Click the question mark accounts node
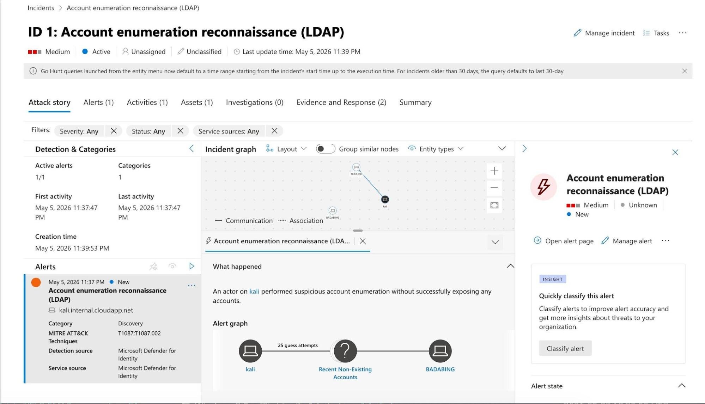The height and width of the screenshot is (404, 705). coord(345,351)
